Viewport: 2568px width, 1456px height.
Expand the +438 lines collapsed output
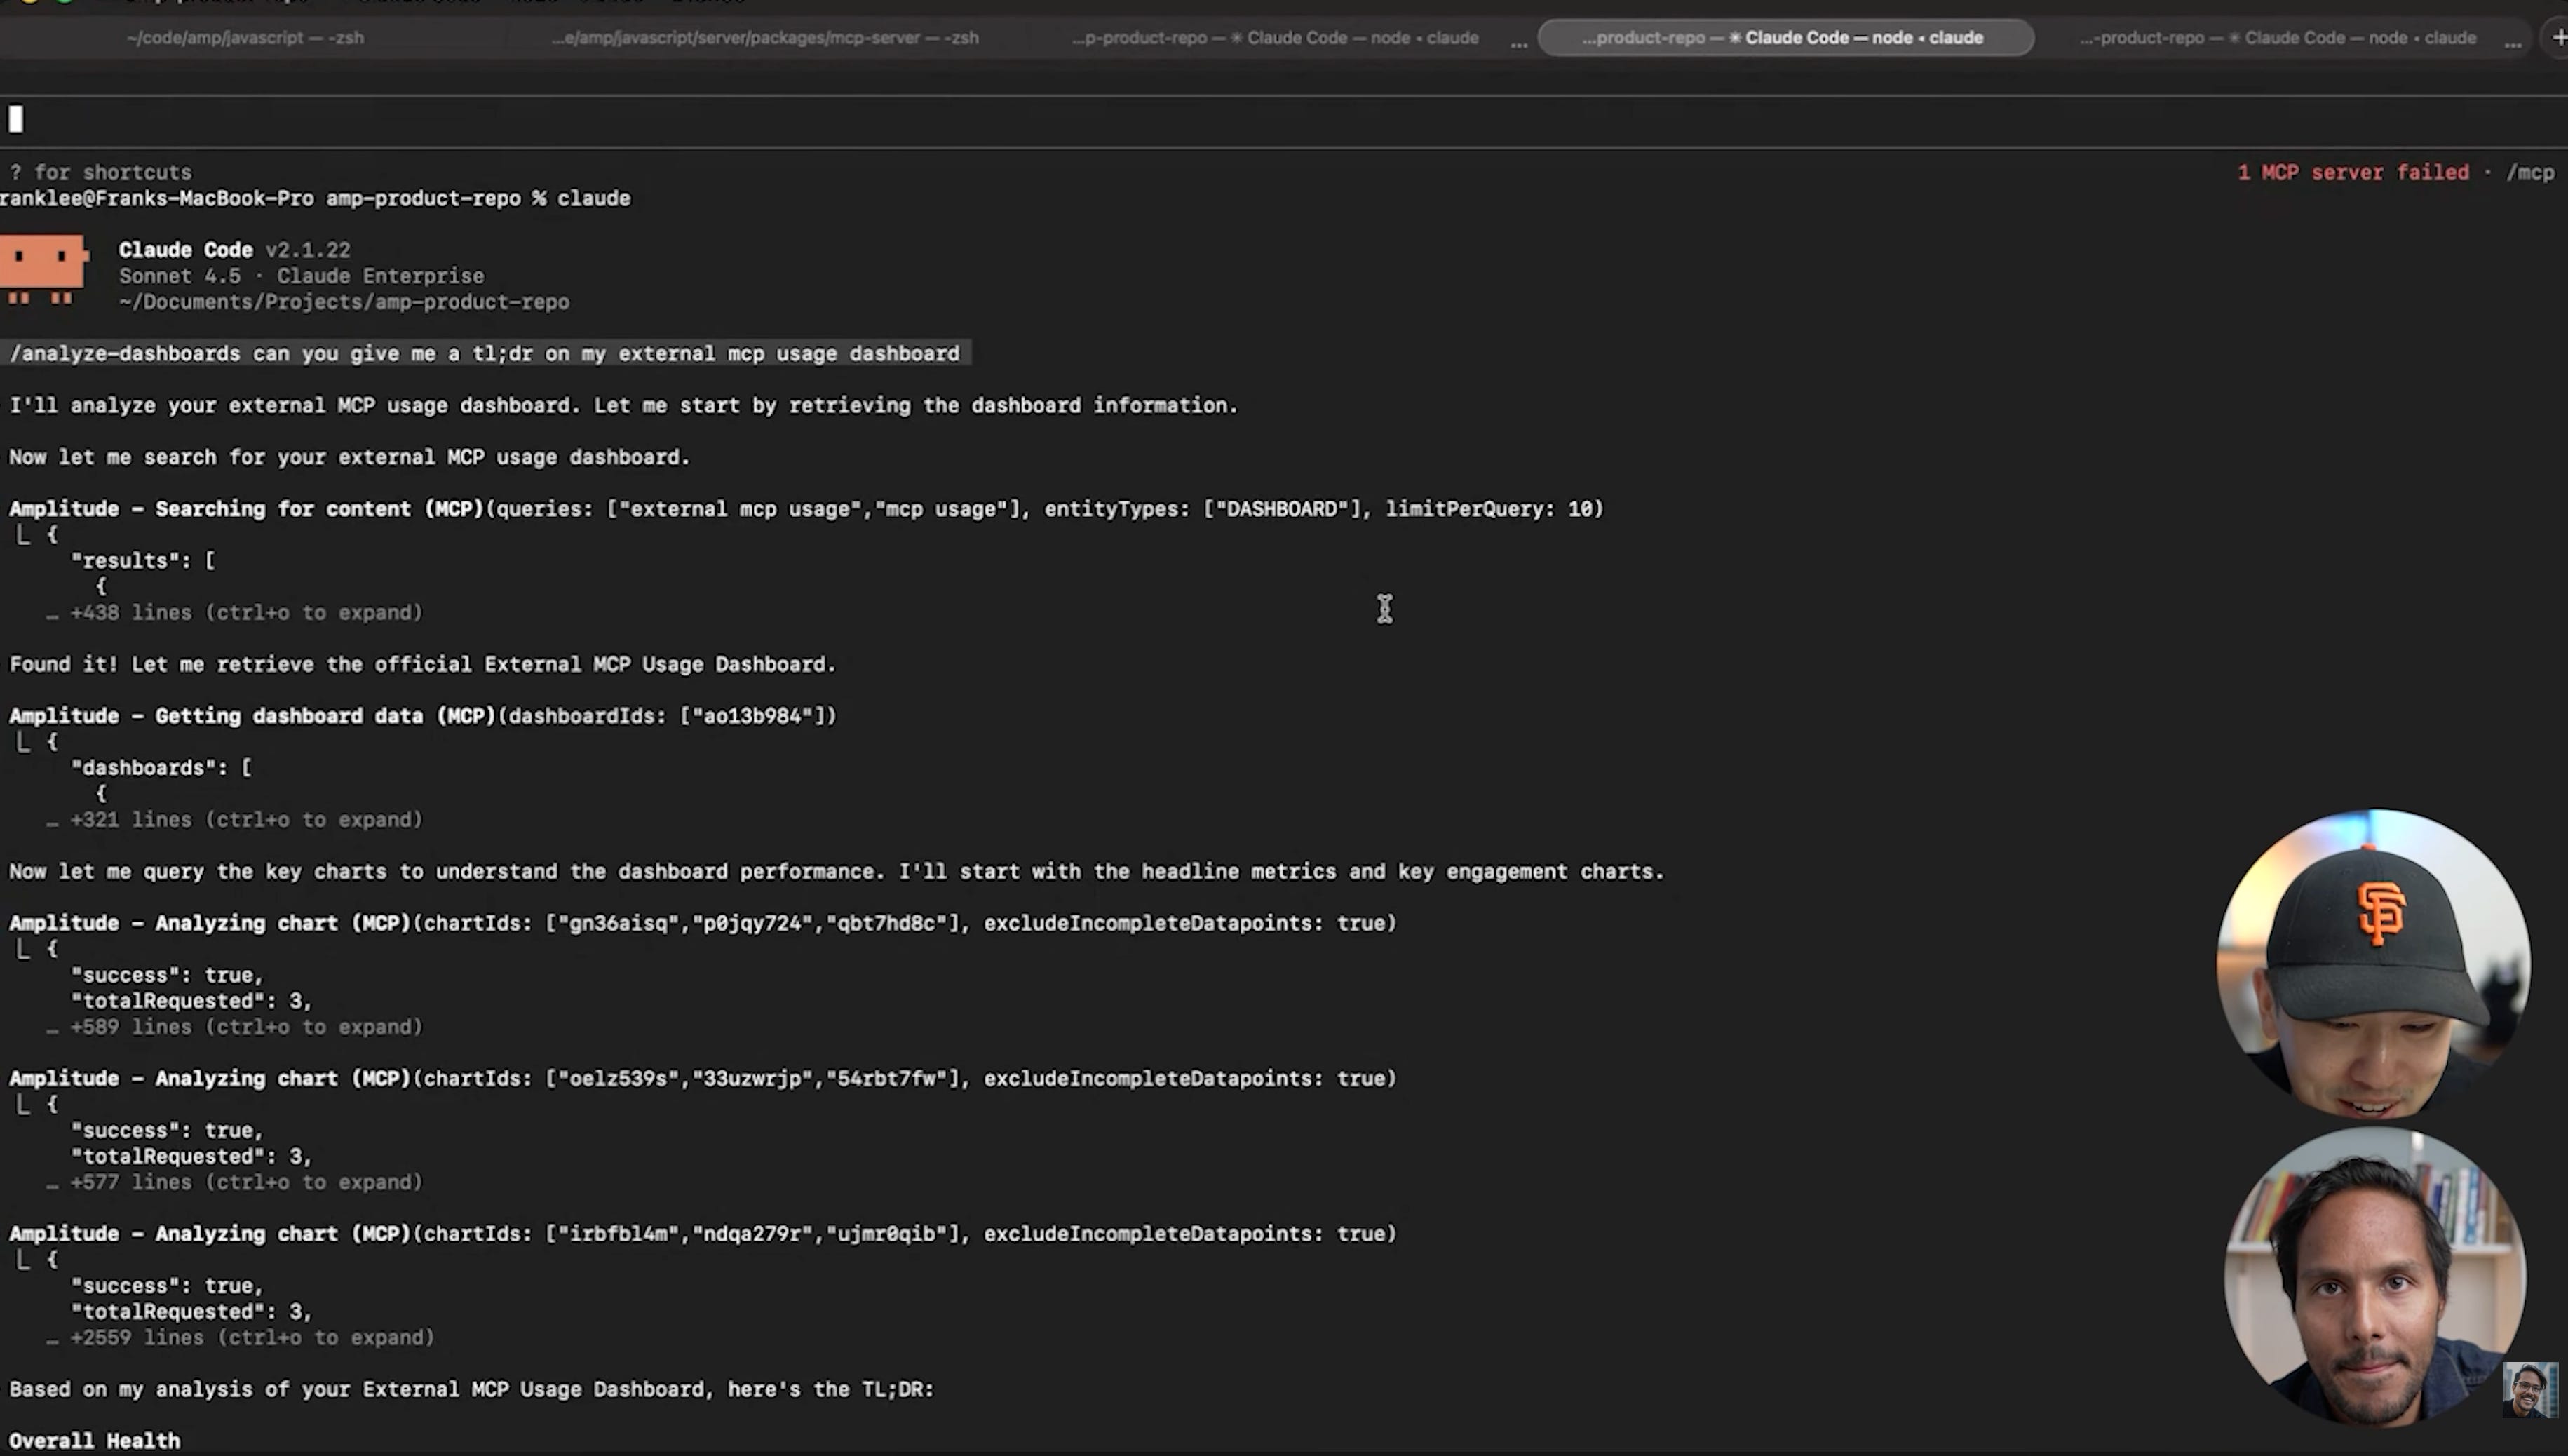[246, 613]
